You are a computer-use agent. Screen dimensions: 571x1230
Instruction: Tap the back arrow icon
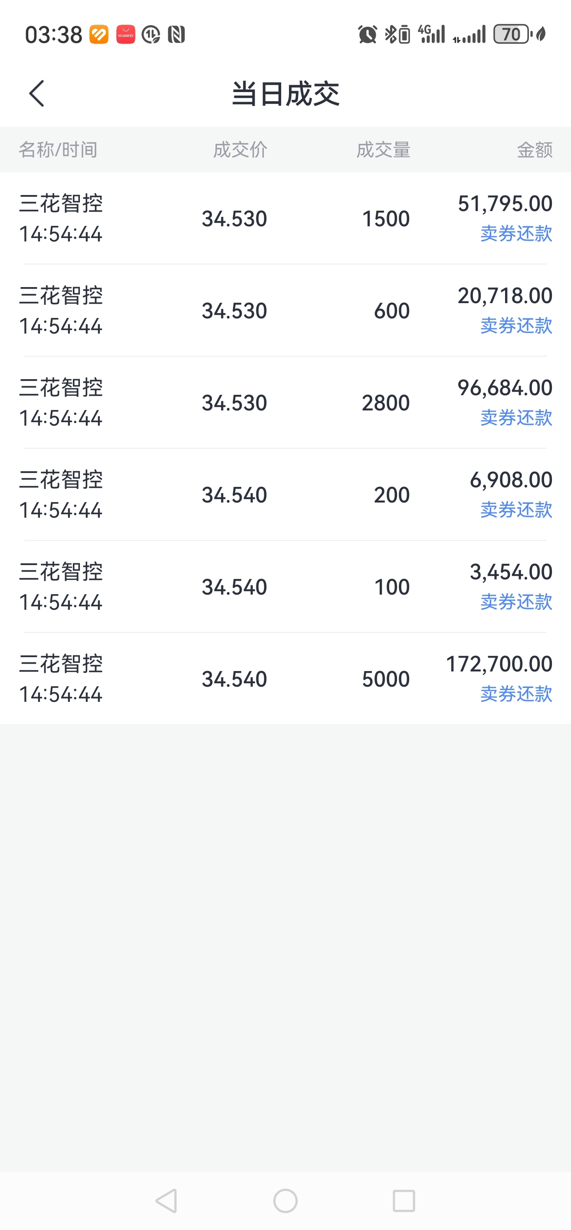click(37, 93)
